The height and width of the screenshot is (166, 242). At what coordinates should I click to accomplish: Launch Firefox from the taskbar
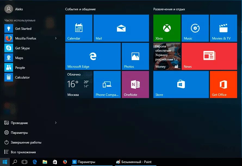(65, 162)
